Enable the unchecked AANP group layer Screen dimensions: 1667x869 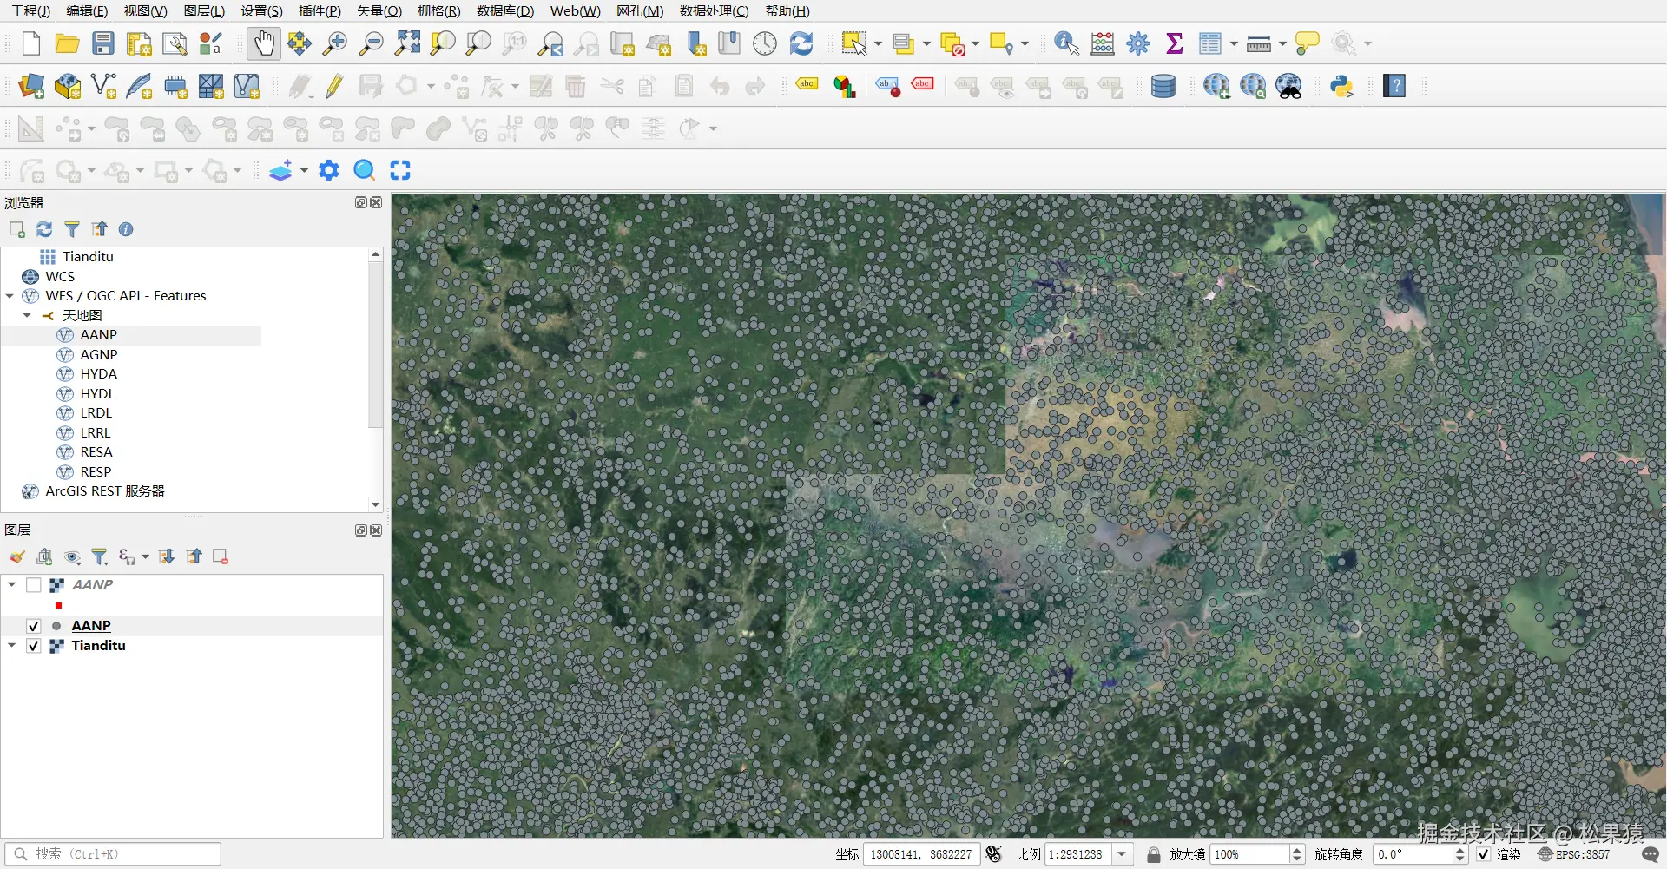point(34,585)
